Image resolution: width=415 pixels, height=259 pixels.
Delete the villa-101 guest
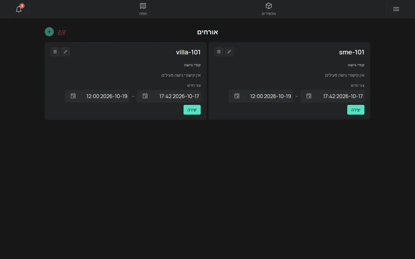point(55,52)
